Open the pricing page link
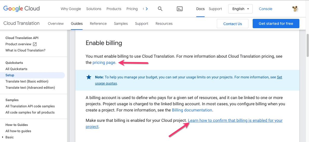 click(104, 63)
